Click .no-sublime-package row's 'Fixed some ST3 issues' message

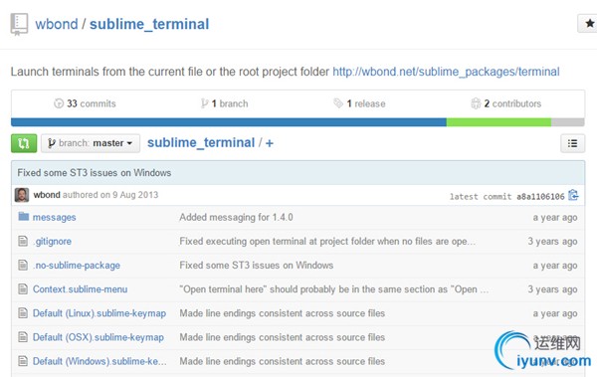[x=257, y=266]
